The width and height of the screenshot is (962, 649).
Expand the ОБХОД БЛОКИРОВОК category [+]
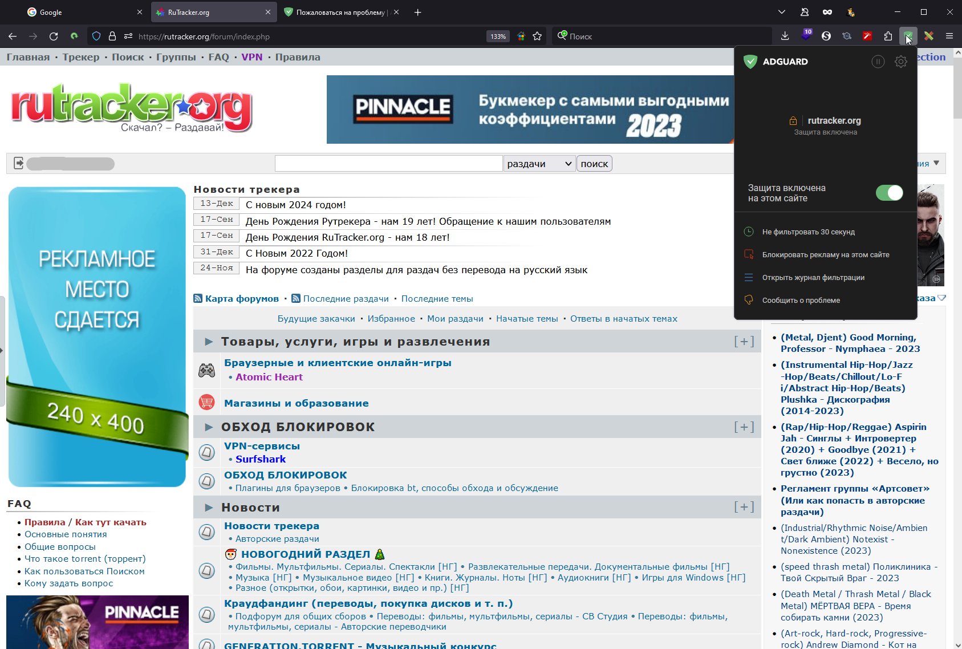click(744, 427)
